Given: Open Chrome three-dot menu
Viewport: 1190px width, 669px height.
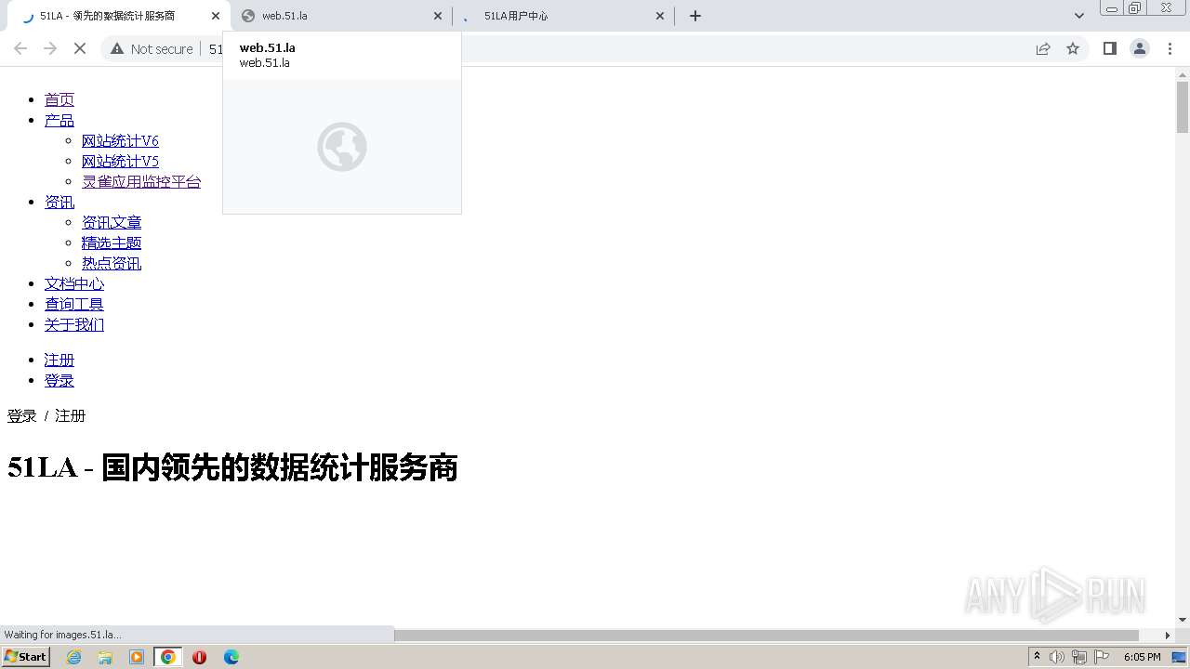Looking at the screenshot, I should click(1170, 48).
